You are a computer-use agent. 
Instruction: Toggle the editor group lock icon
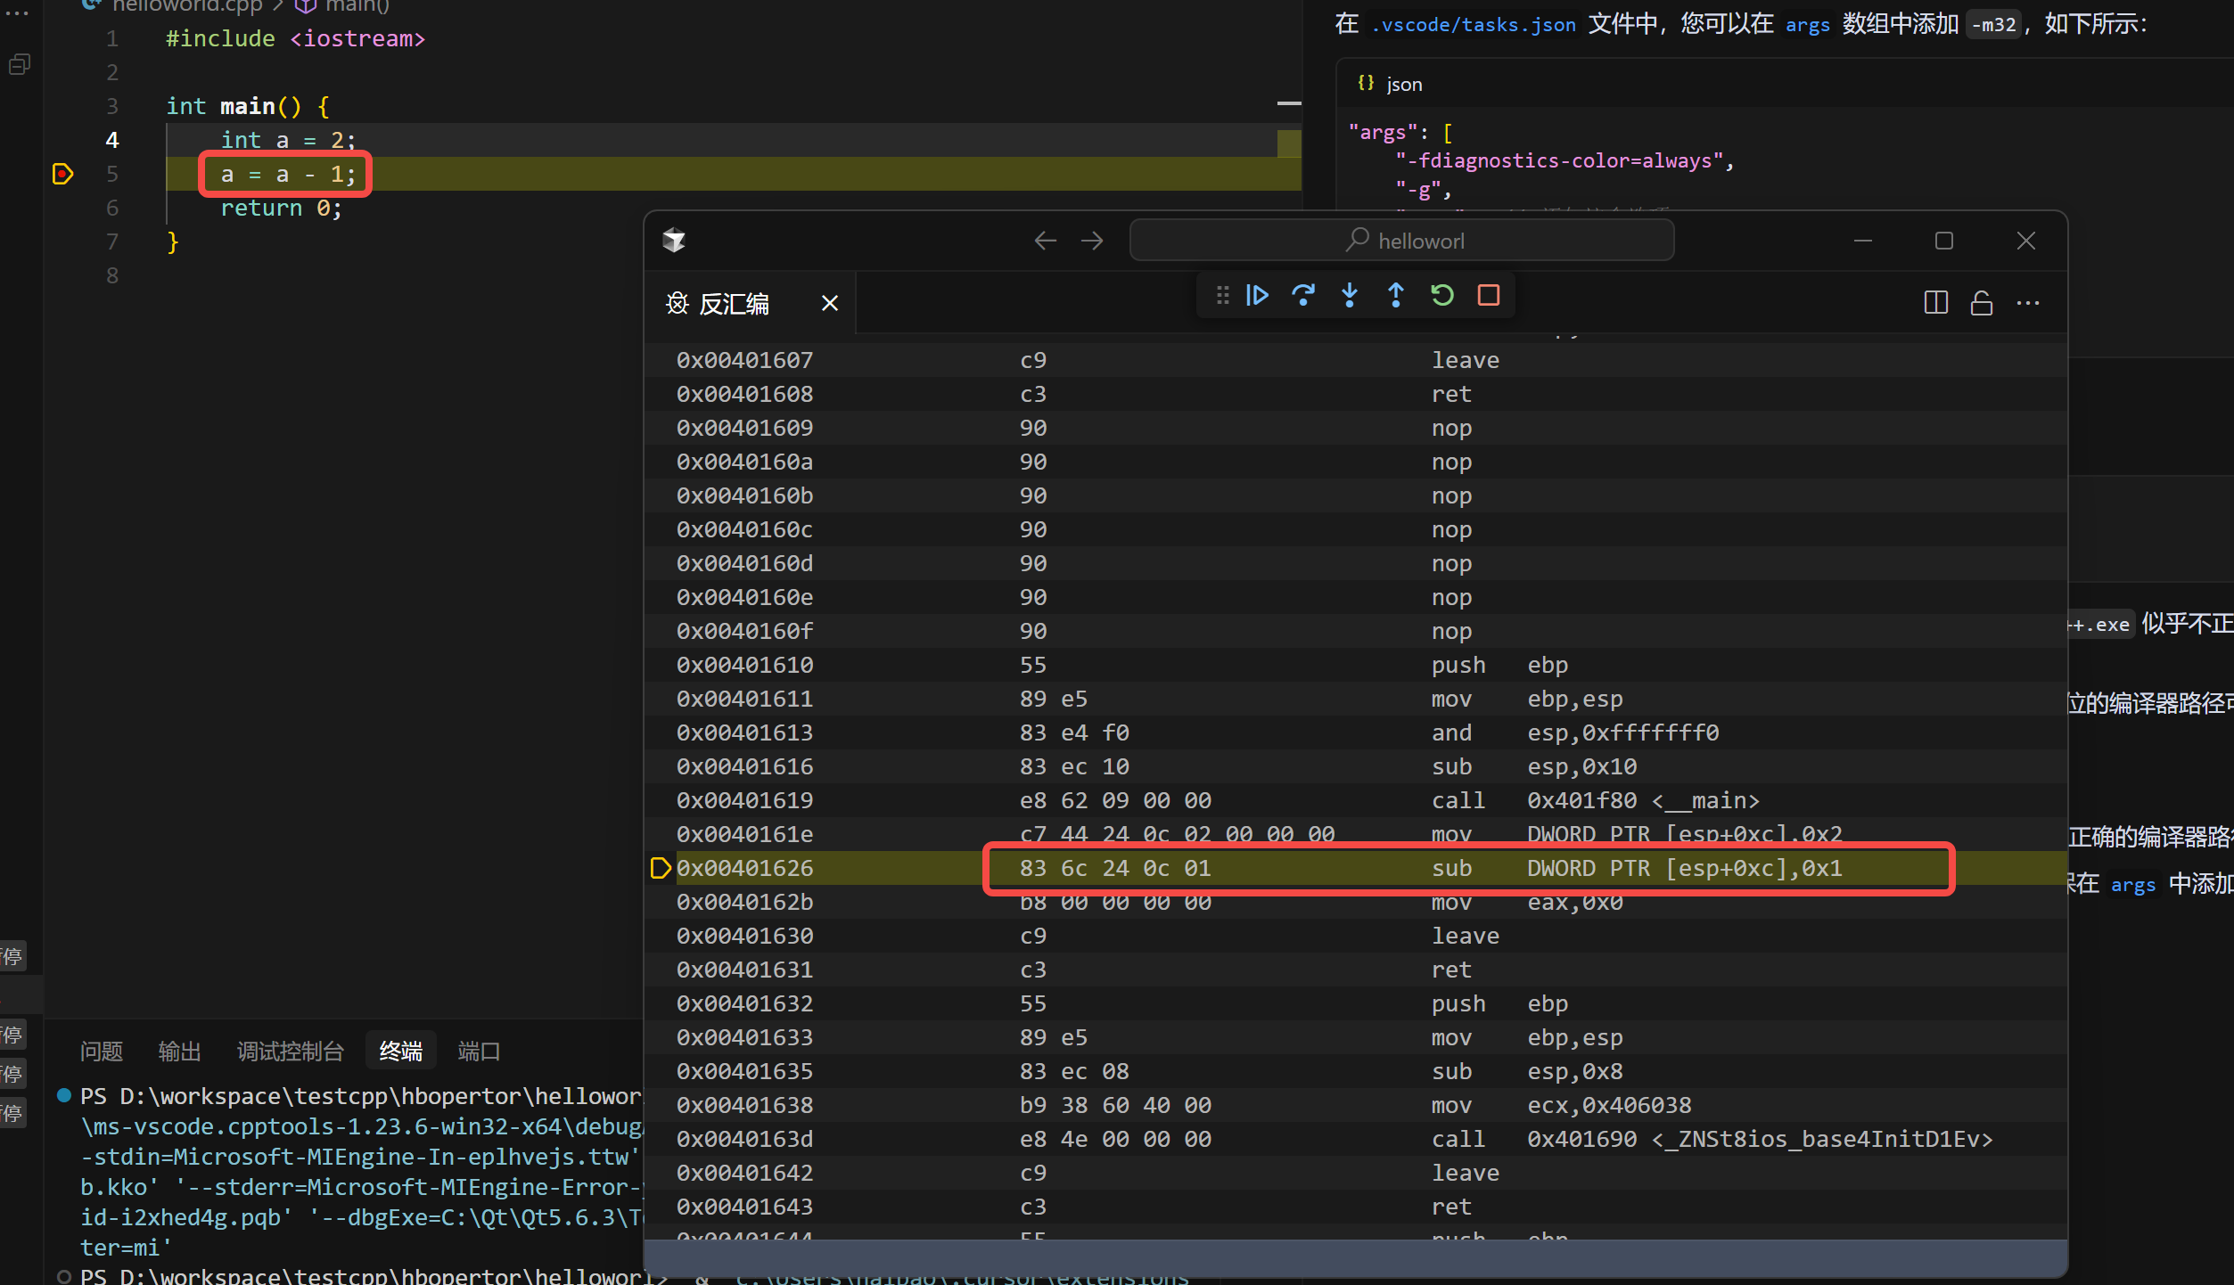(x=1982, y=303)
